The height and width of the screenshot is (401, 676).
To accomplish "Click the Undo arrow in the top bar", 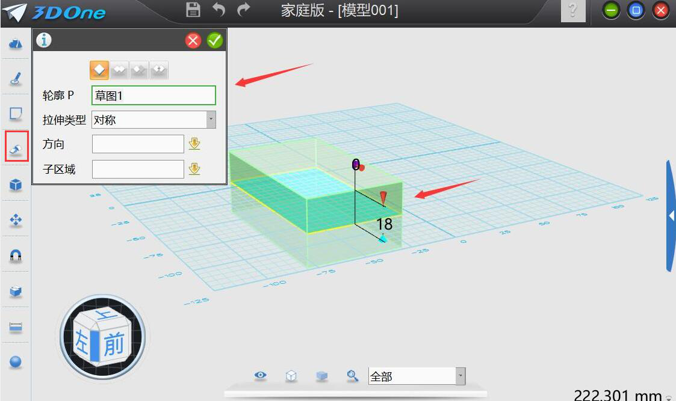I will (x=218, y=10).
